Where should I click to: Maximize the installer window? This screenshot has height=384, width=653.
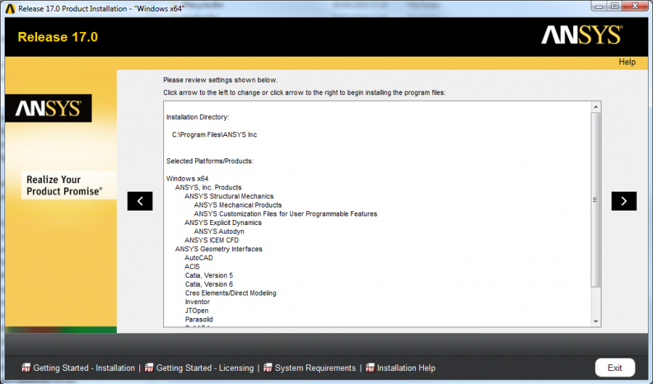point(615,7)
